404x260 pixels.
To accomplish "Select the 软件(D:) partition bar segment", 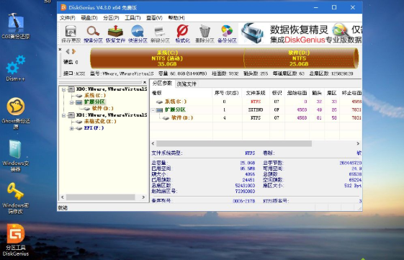I will [x=300, y=58].
